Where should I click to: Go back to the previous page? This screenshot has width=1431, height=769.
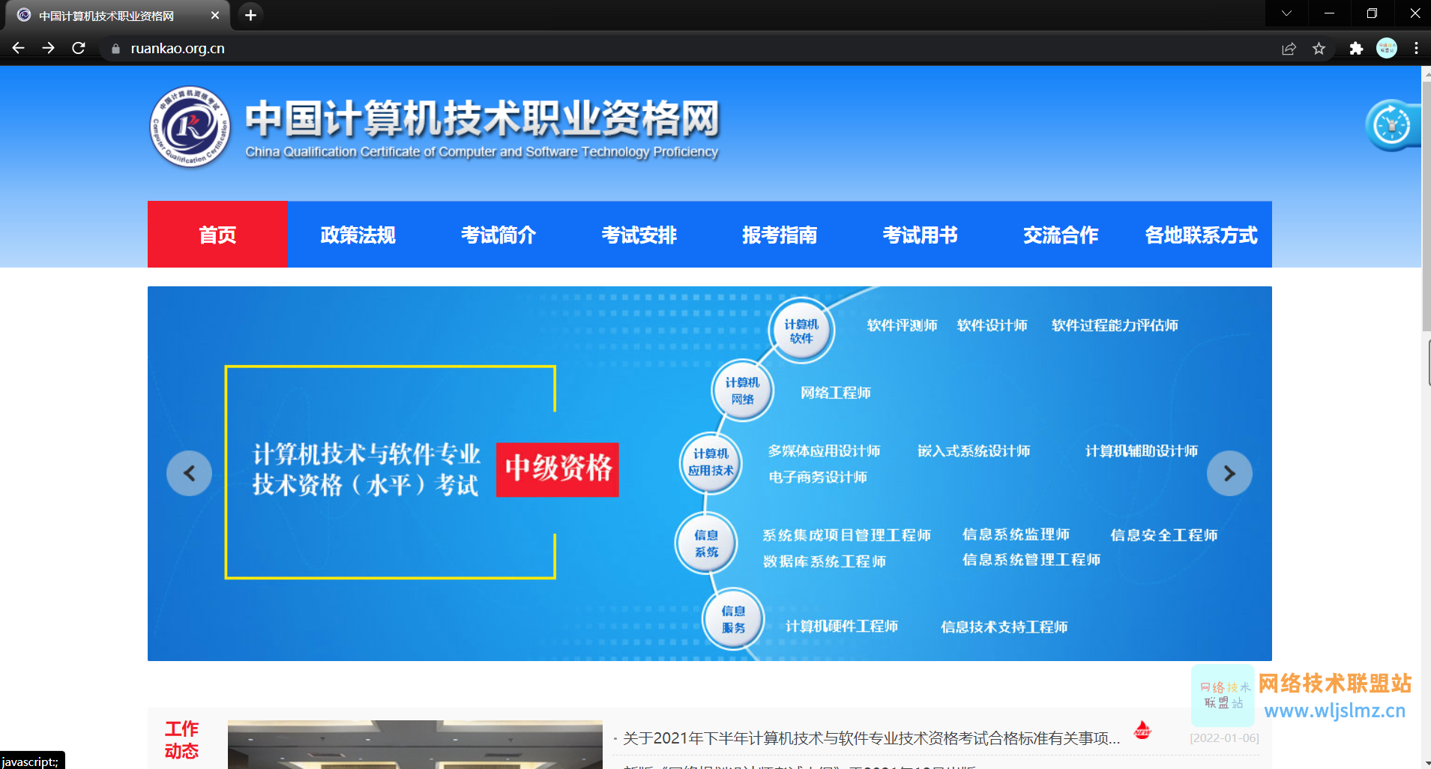(x=19, y=48)
